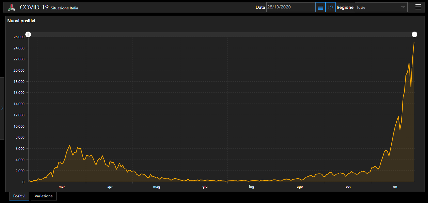Image resolution: width=428 pixels, height=203 pixels.
Task: Switch to the Variazione tab
Action: 44,196
